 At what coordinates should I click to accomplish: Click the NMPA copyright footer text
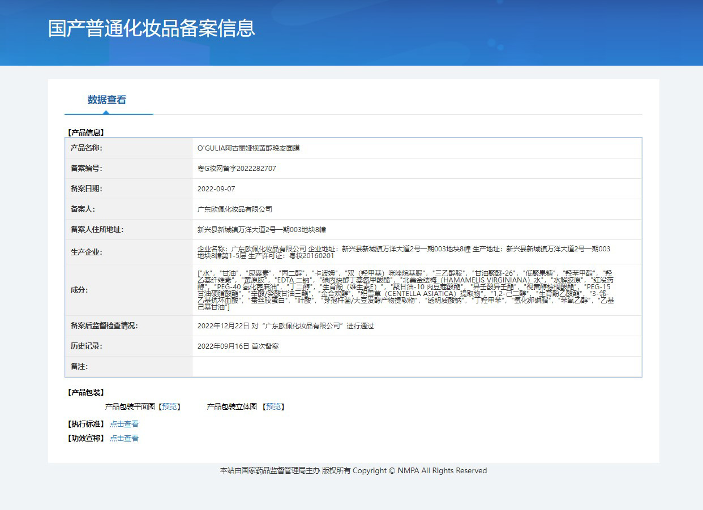pos(353,471)
